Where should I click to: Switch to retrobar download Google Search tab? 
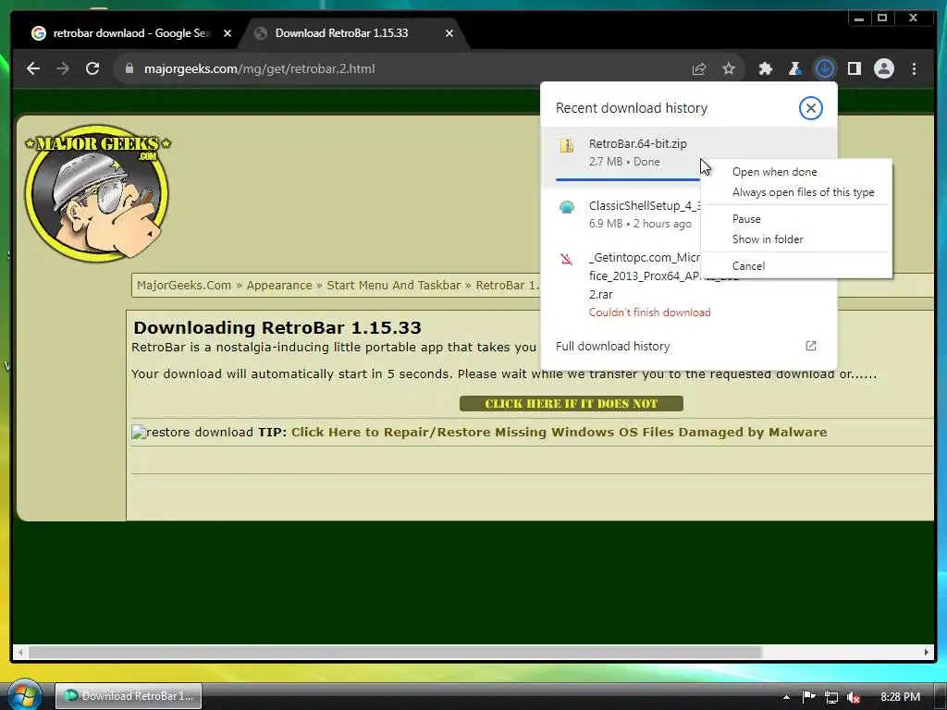[x=131, y=33]
